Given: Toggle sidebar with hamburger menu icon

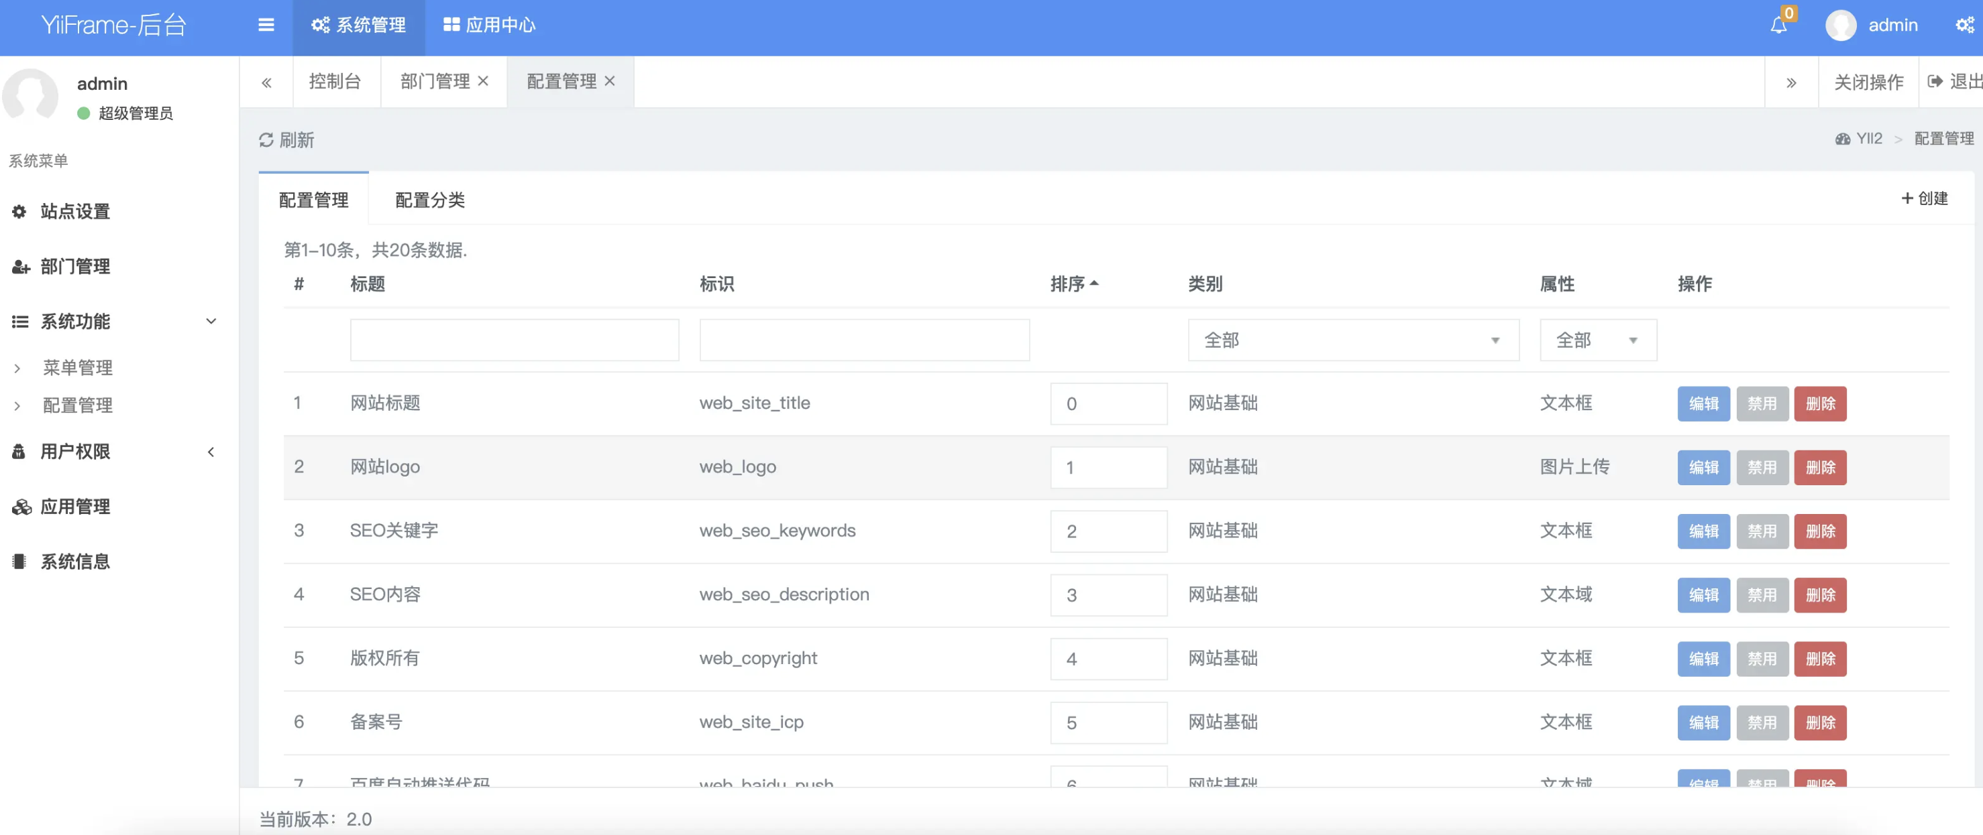Looking at the screenshot, I should click(266, 25).
